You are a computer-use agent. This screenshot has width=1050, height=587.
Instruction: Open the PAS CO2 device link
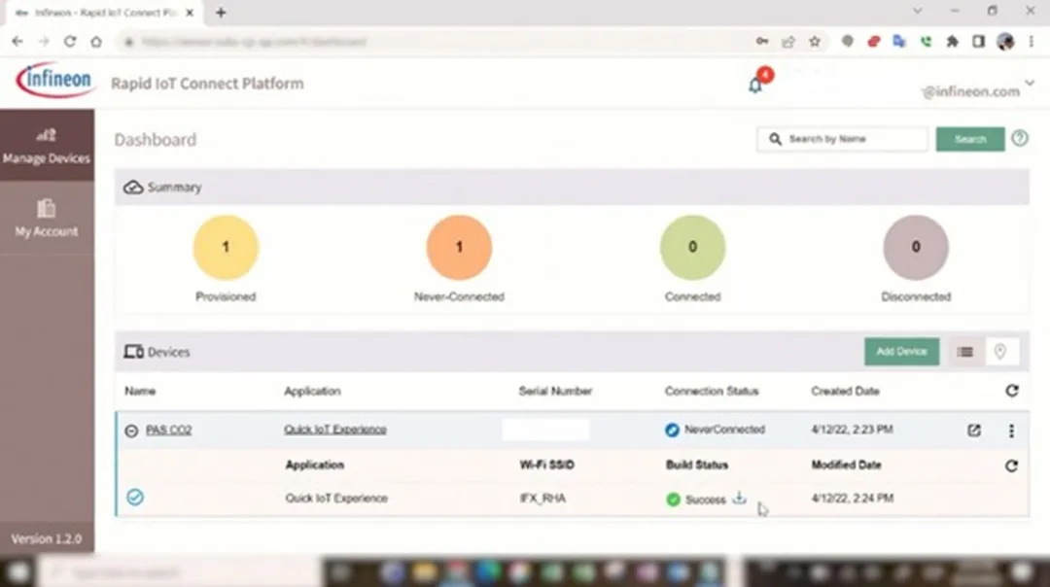click(169, 430)
